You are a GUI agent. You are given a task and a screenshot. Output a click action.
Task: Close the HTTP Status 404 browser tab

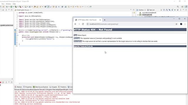(100, 20)
